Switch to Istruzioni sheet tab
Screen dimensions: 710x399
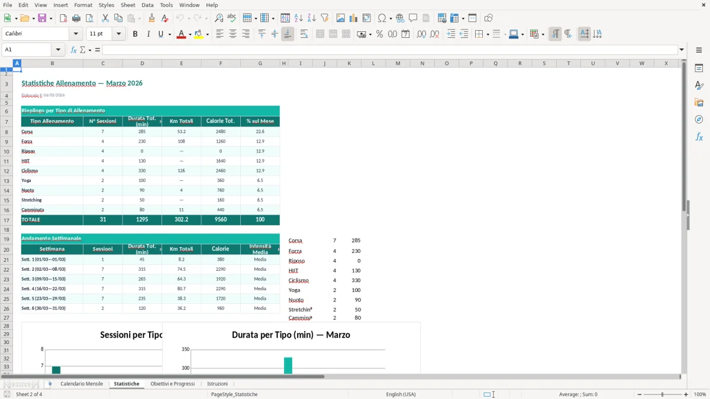click(217, 384)
